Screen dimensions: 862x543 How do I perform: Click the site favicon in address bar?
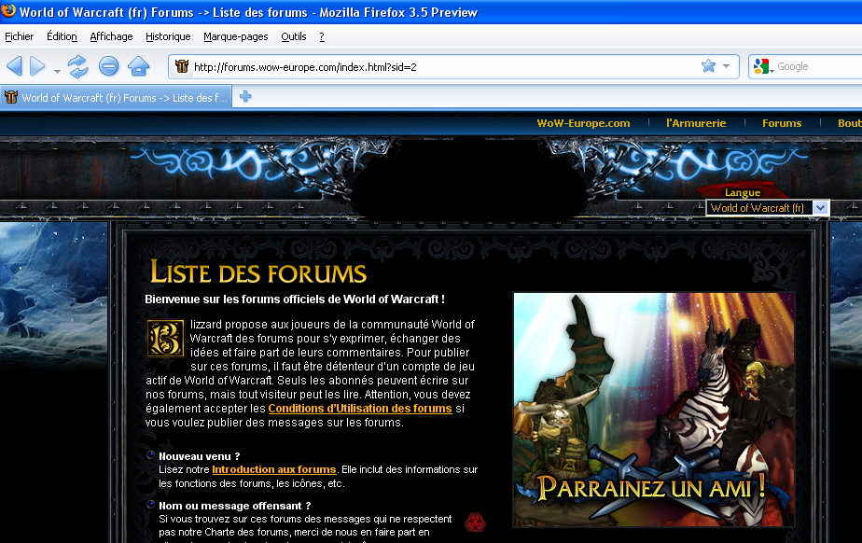182,66
